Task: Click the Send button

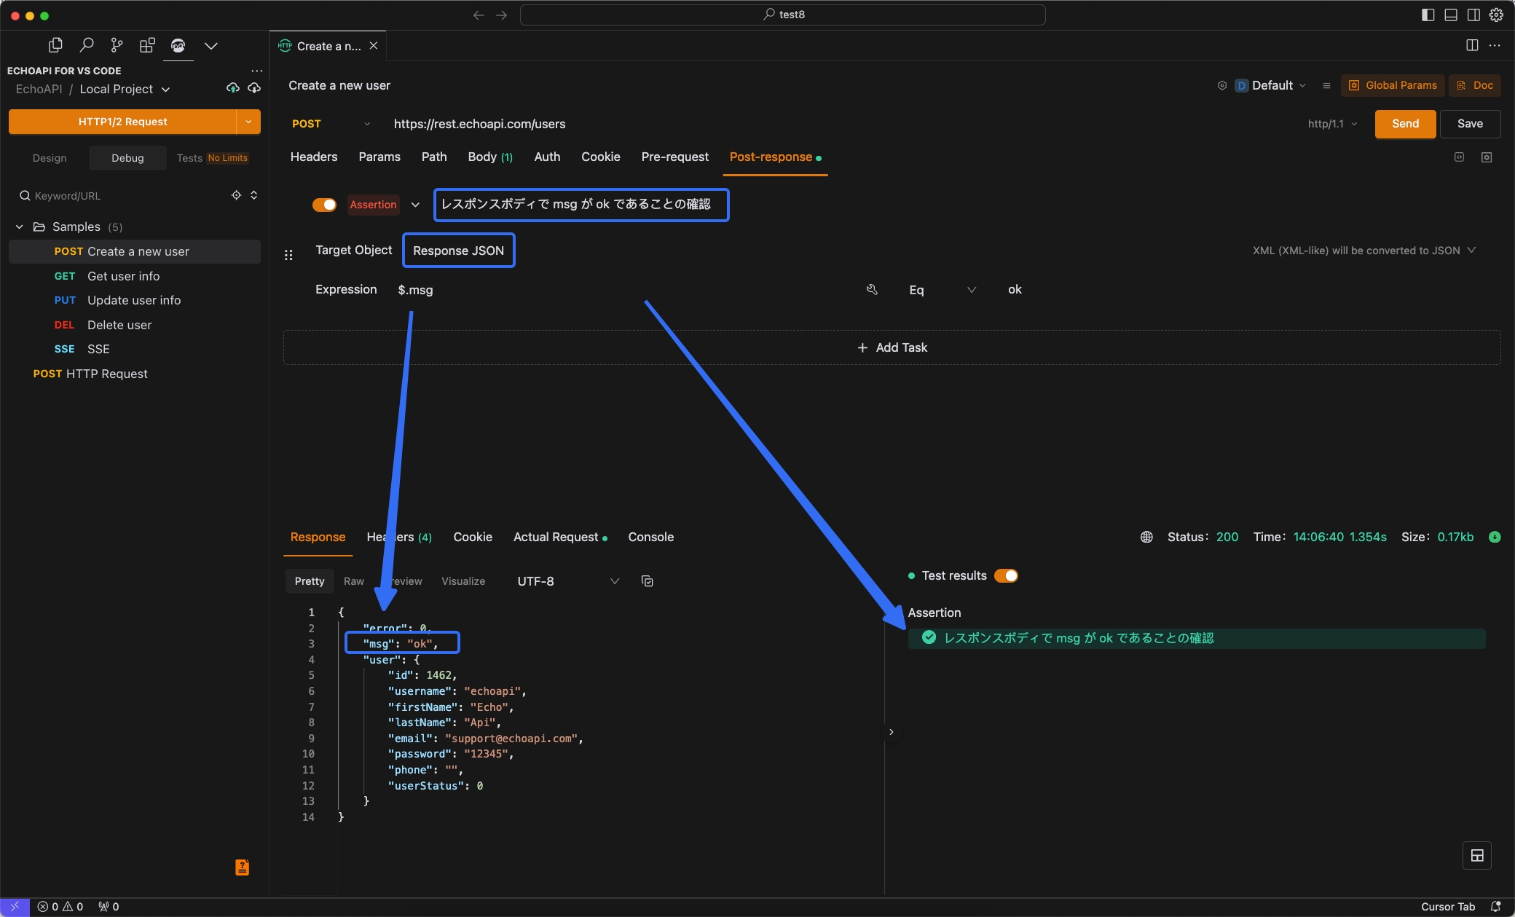Action: coord(1406,122)
